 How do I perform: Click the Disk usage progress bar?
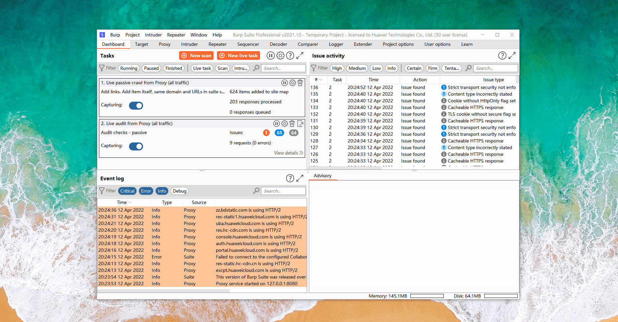point(501,296)
